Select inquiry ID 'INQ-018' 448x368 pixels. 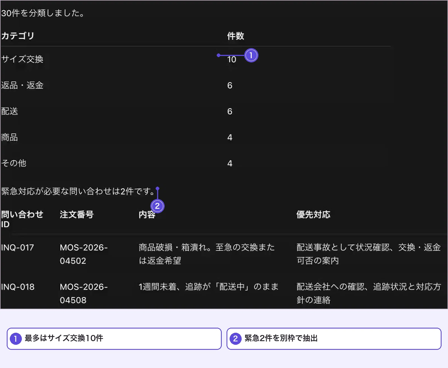18,287
